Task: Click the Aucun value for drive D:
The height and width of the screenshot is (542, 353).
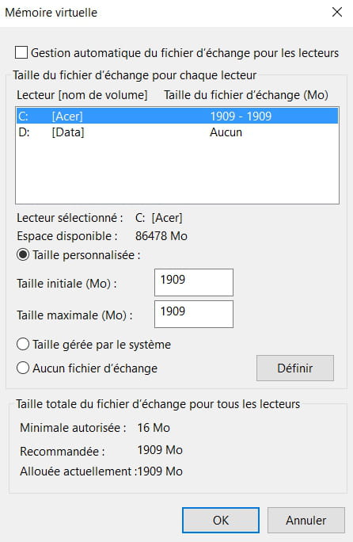Action: (226, 132)
